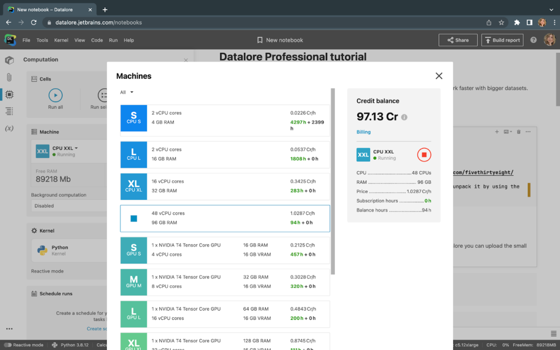Reload the page in Chrome
Viewport: 560px width, 350px height.
(x=34, y=22)
